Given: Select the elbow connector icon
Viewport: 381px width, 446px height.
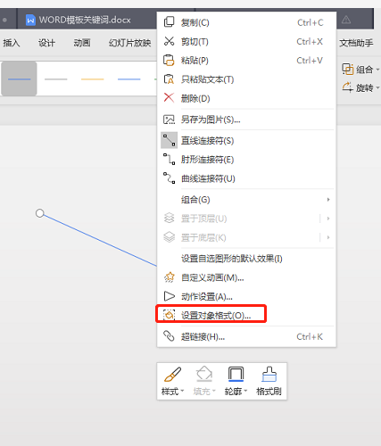Looking at the screenshot, I should point(169,160).
